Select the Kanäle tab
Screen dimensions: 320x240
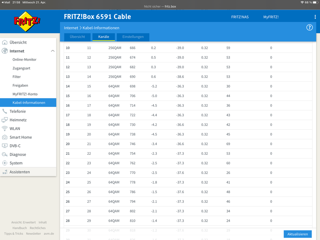(104, 37)
